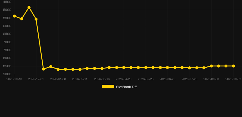Click the 6000 y-axis label
Viewport: 242px width, 117px height.
tap(7, 26)
